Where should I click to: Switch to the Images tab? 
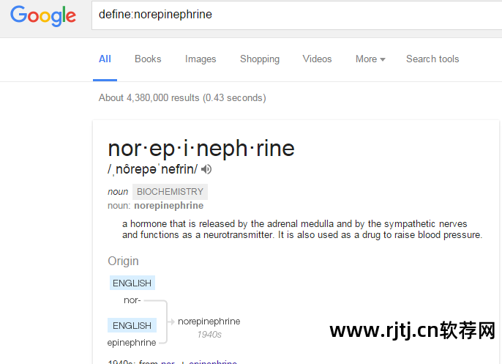coord(201,59)
